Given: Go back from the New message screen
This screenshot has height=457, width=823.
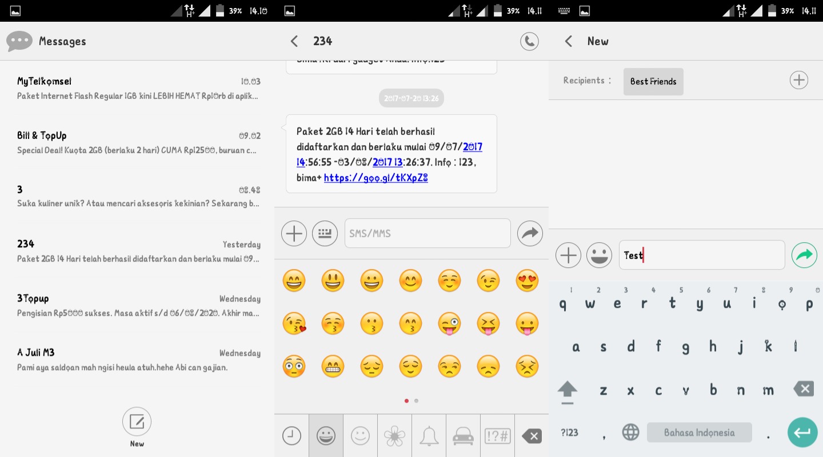Looking at the screenshot, I should pos(569,41).
